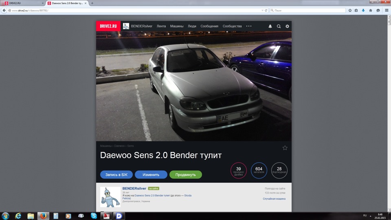Image resolution: width=391 pixels, height=220 pixels.
Task: Click the Запись в БЖ button
Action: click(x=116, y=175)
